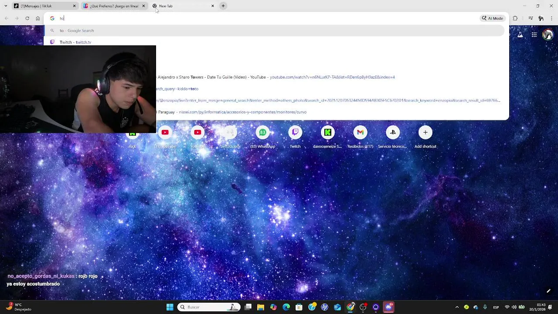The image size is (558, 314).
Task: Open File Explorer from the taskbar
Action: coord(261,307)
